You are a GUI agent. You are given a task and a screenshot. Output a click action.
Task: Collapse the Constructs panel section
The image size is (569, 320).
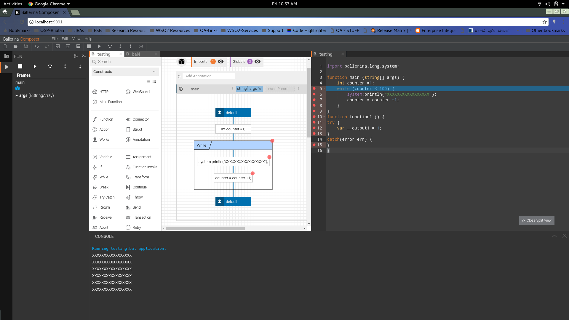tap(154, 72)
